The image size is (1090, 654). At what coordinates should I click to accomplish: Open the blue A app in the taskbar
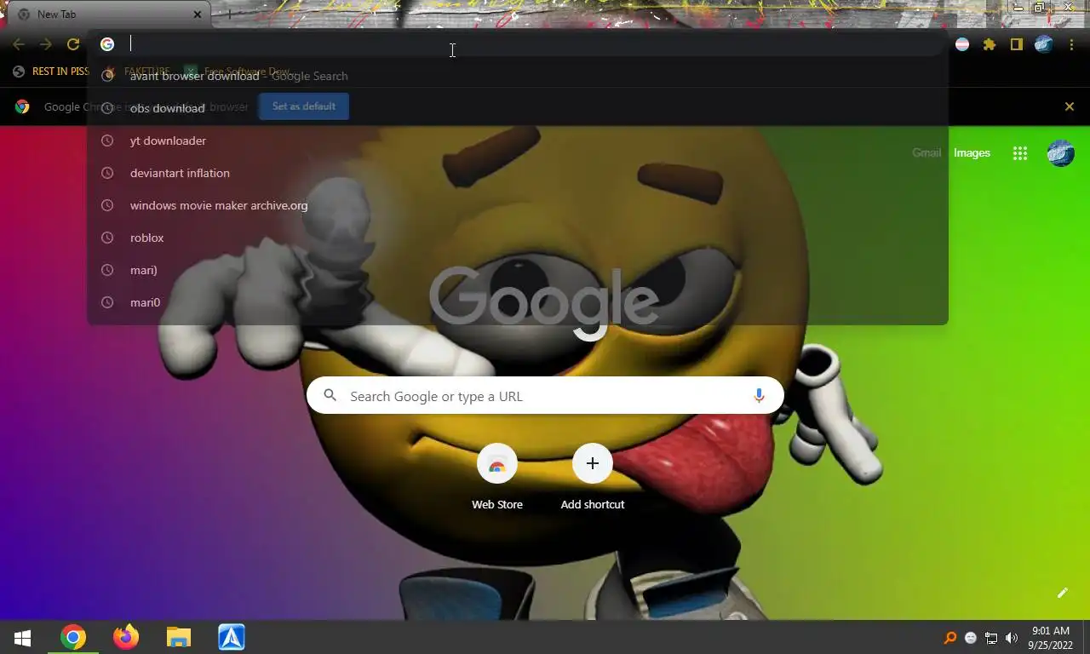tap(232, 638)
